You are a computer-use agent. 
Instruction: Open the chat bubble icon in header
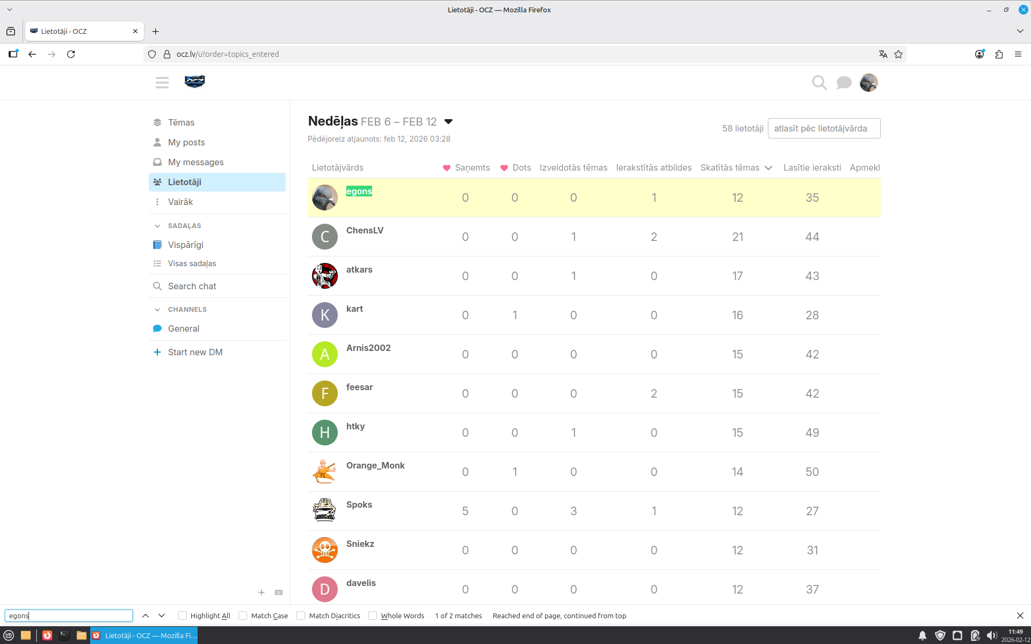coord(844,83)
